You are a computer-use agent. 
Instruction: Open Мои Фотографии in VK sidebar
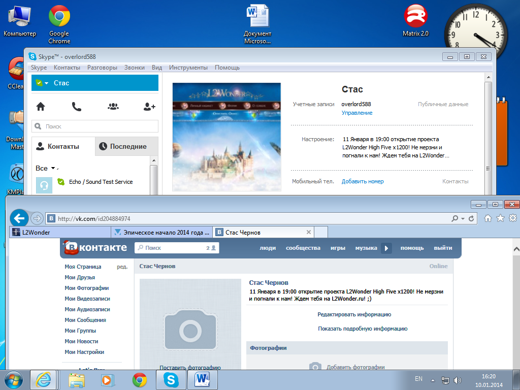pyautogui.click(x=86, y=288)
